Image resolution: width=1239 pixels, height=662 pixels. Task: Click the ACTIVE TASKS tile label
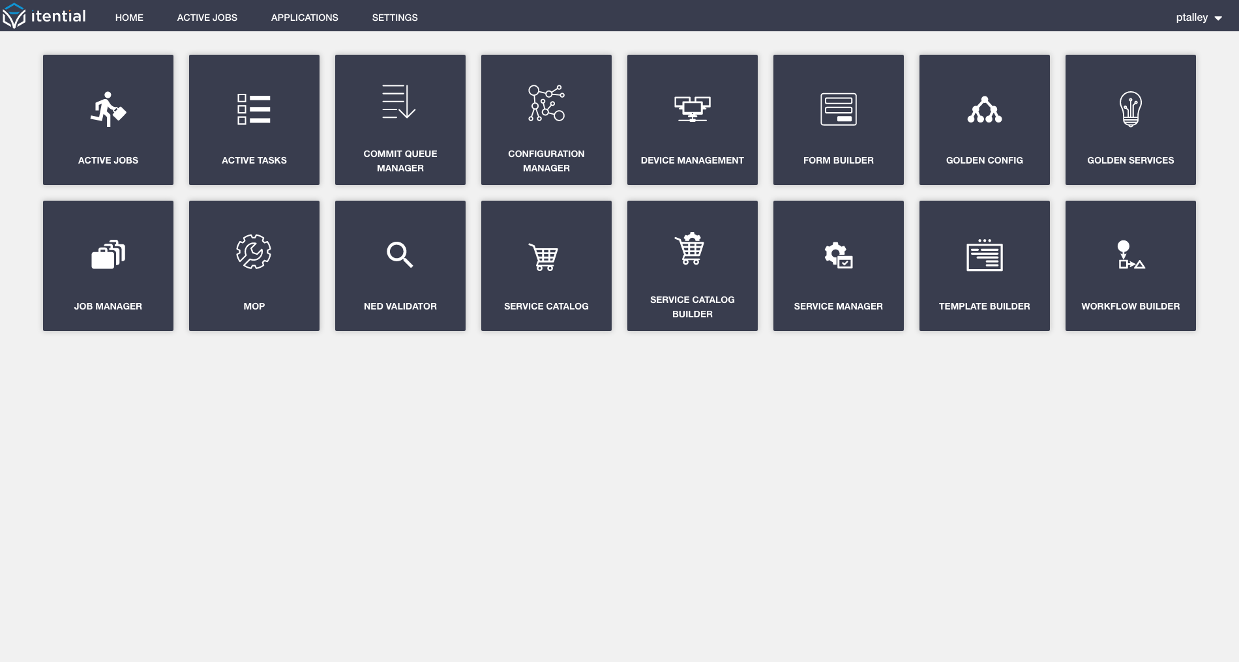pyautogui.click(x=254, y=160)
